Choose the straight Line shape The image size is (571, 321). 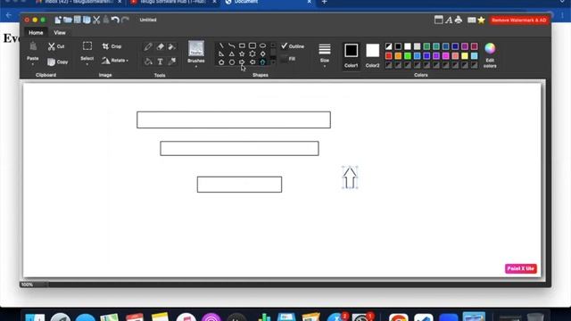coord(221,45)
